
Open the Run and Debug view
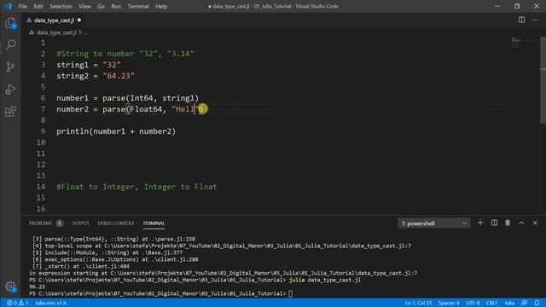click(x=10, y=89)
